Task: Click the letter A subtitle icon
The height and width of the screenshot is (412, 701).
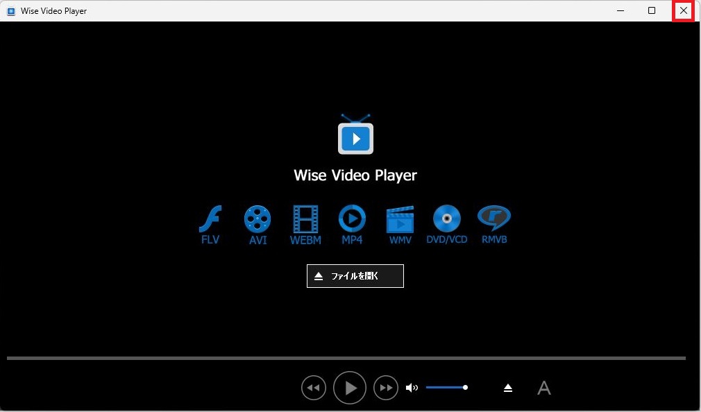Action: click(x=544, y=388)
